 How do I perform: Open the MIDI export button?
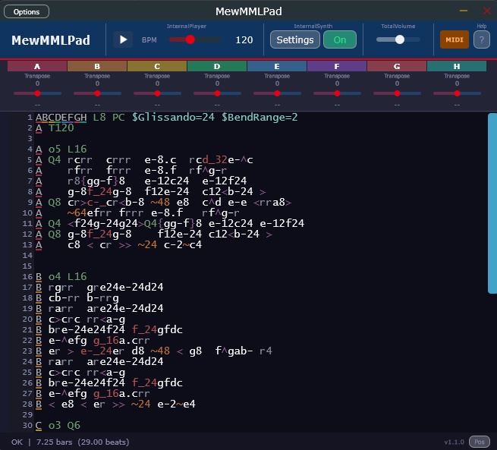455,40
